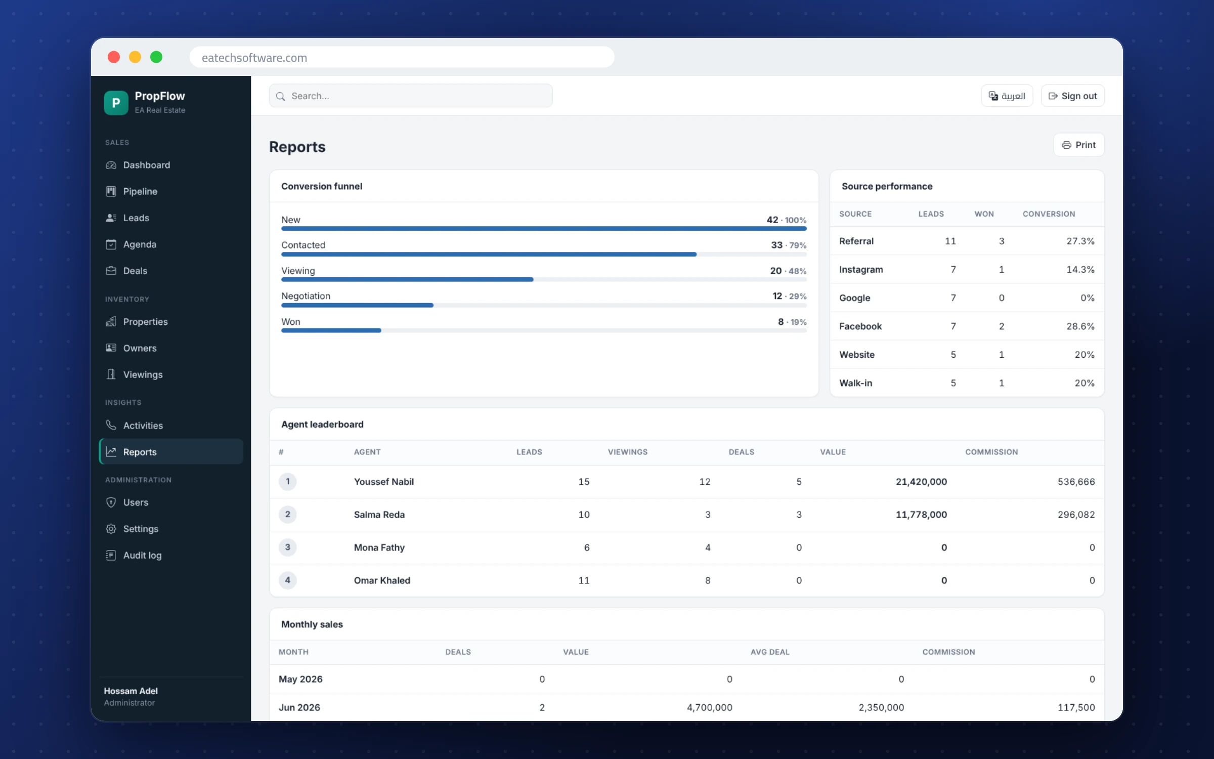Click the COMMISSION header in Agent leaderboard

click(x=991, y=452)
